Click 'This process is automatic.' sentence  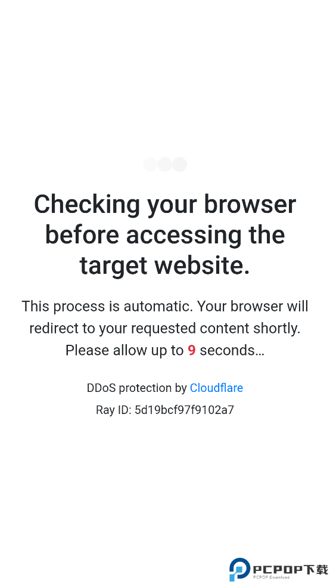pyautogui.click(x=107, y=306)
